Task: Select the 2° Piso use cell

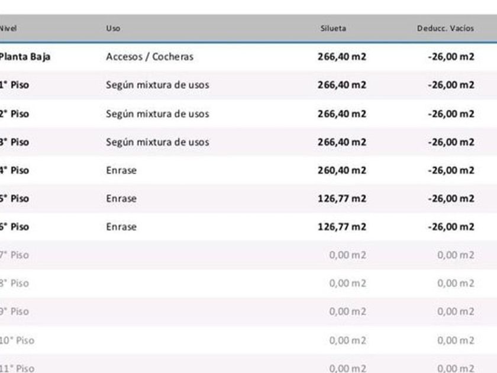Action: [x=157, y=114]
